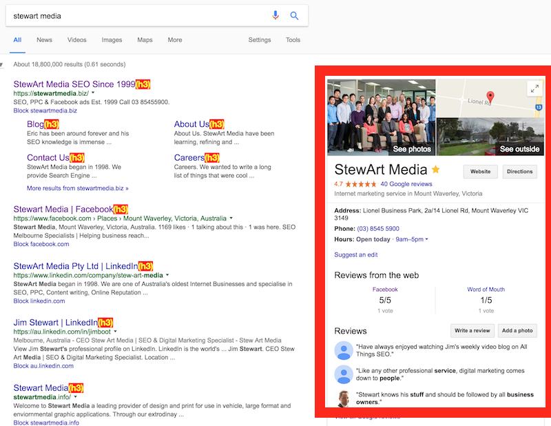Open the arrow next to linkedin.com/company/stew-art-media
Screen dimensions: 551x426
click(x=167, y=275)
